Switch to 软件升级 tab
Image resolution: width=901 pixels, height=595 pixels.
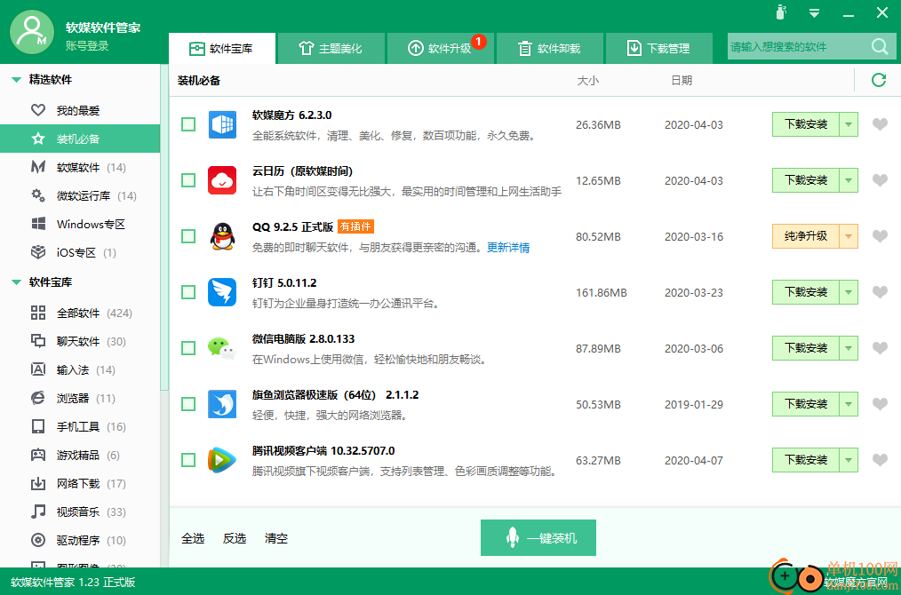click(x=441, y=48)
